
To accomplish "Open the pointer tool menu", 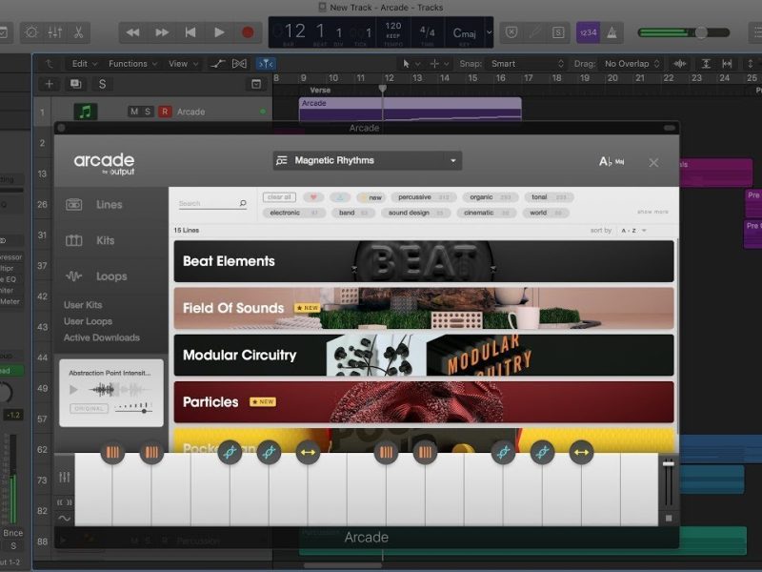I will (411, 64).
